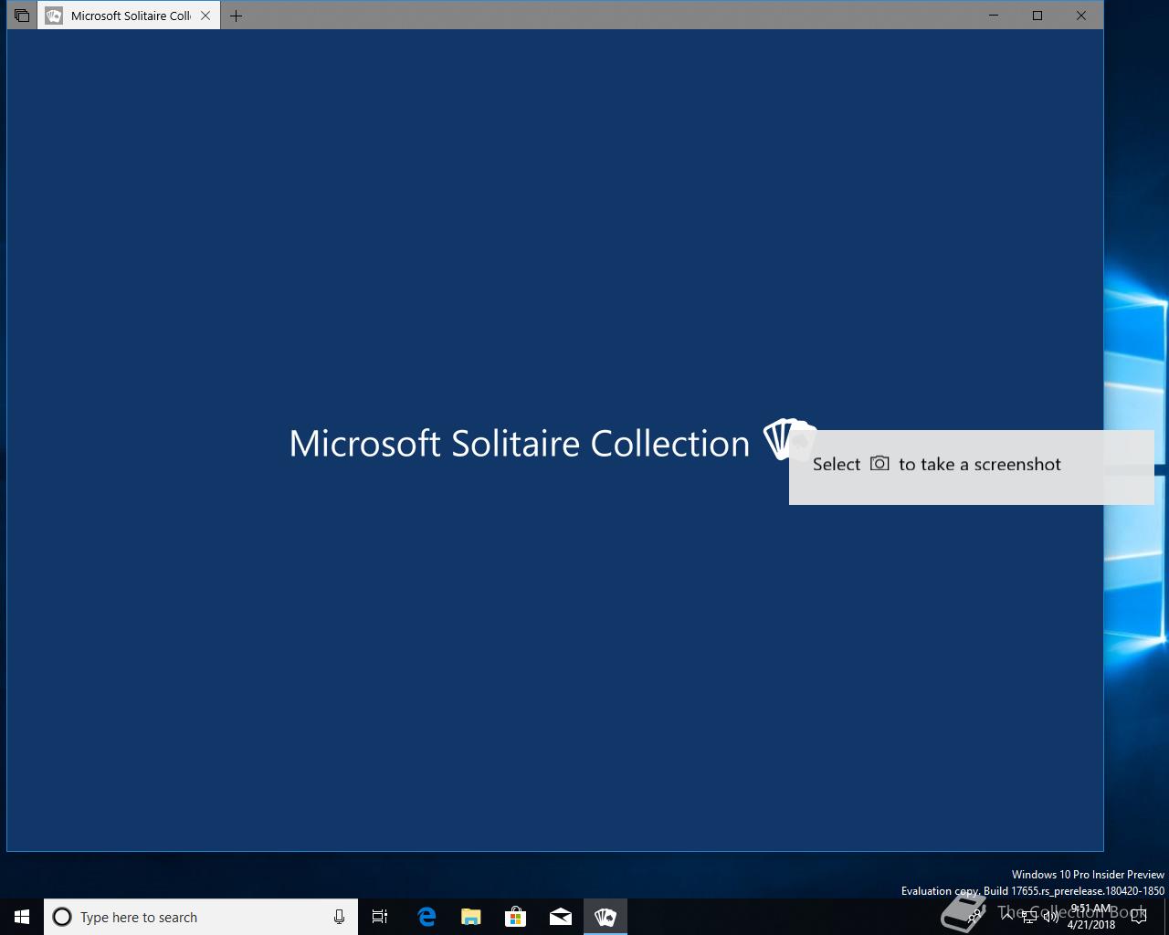Screen dimensions: 1169x935
Task: Minimize the Solitaire window
Action: tap(994, 16)
